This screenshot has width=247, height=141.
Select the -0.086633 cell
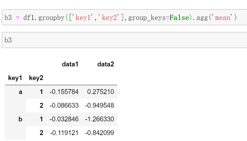pos(64,106)
